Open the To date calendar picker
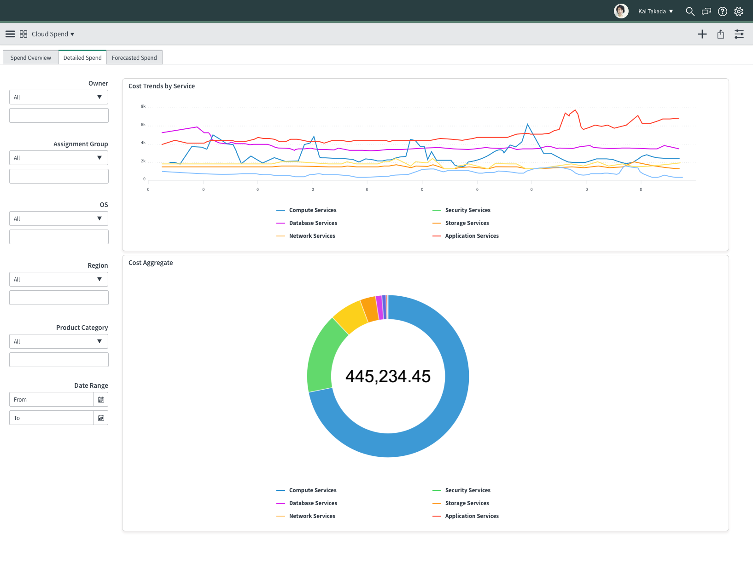This screenshot has width=753, height=581. [x=101, y=418]
